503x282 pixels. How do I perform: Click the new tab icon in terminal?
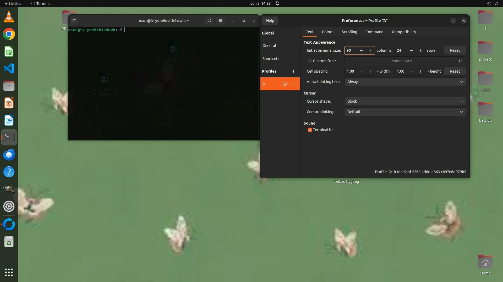click(x=74, y=21)
